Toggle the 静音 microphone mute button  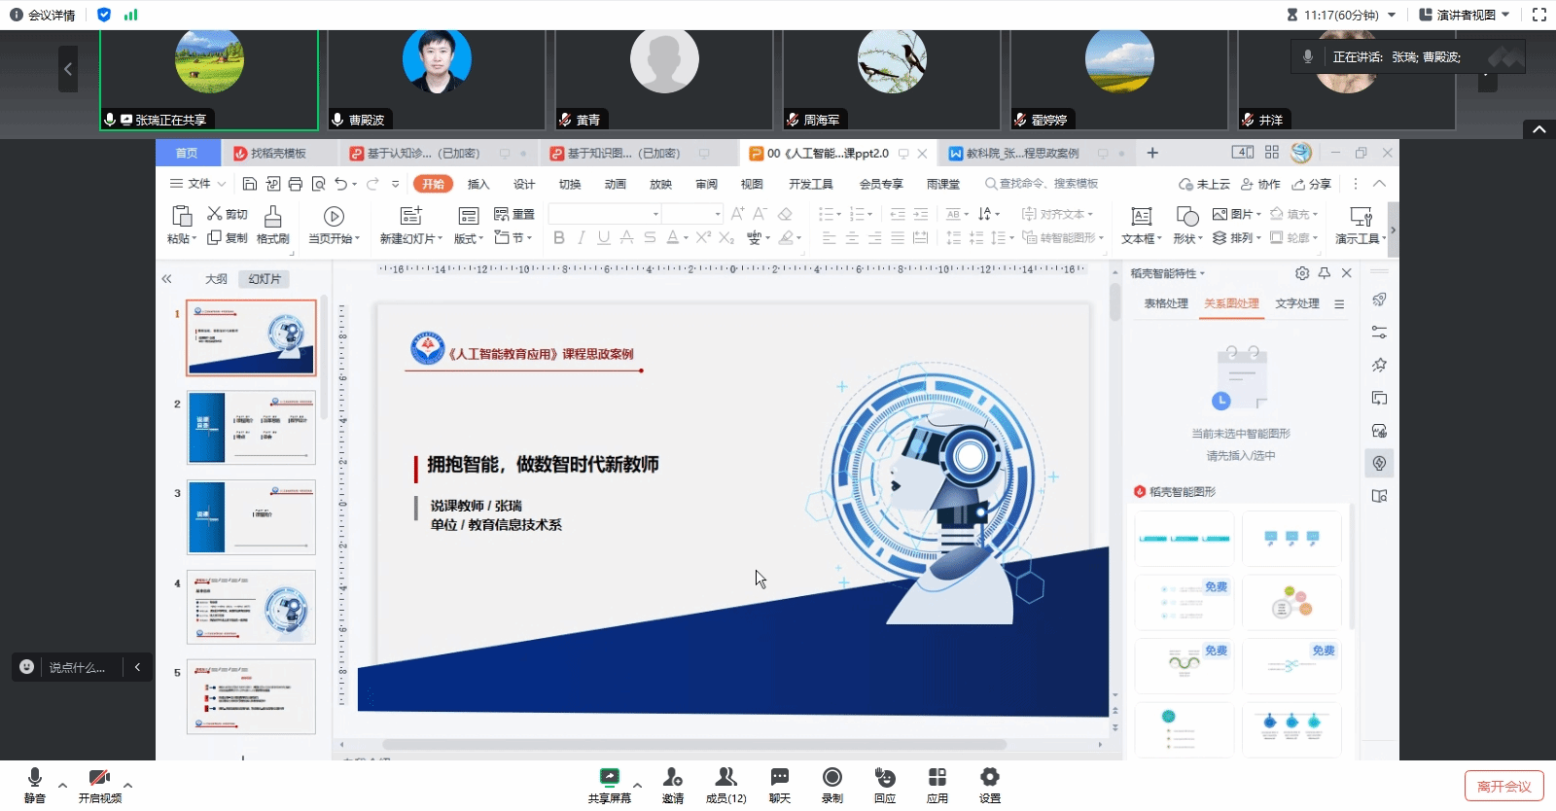35,778
